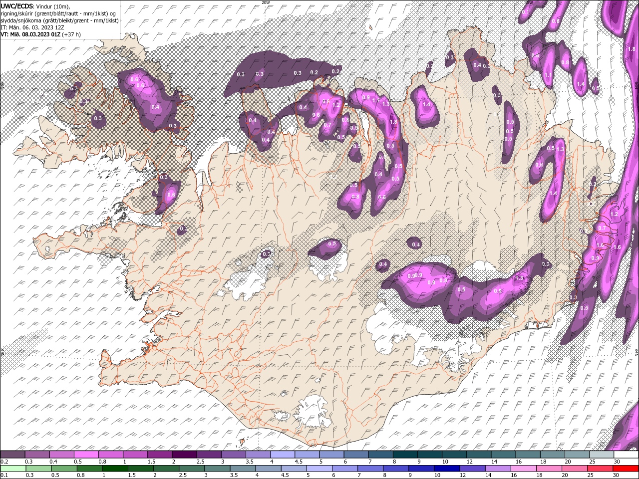Screen dimensions: 639x479
Task: Click the bright pink 0.5 swatch on snow scale
Action: point(86,455)
